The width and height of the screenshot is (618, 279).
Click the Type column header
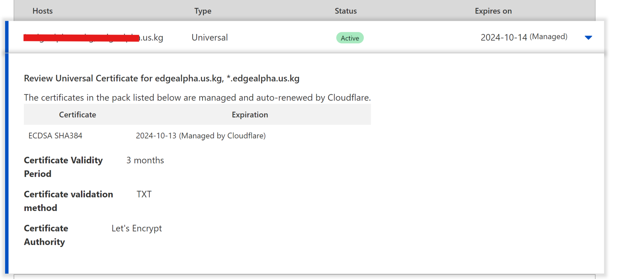click(x=203, y=11)
